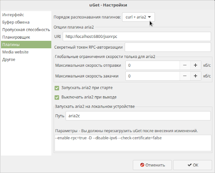
Task: Open the plugin order dropdown curl + aria2
Action: 138,17
